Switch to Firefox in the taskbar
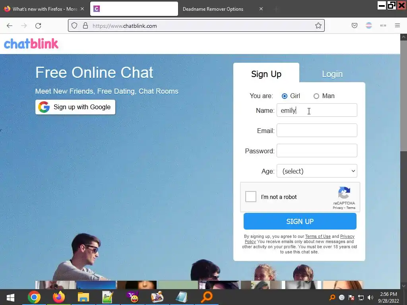This screenshot has width=407, height=305. tap(59, 297)
